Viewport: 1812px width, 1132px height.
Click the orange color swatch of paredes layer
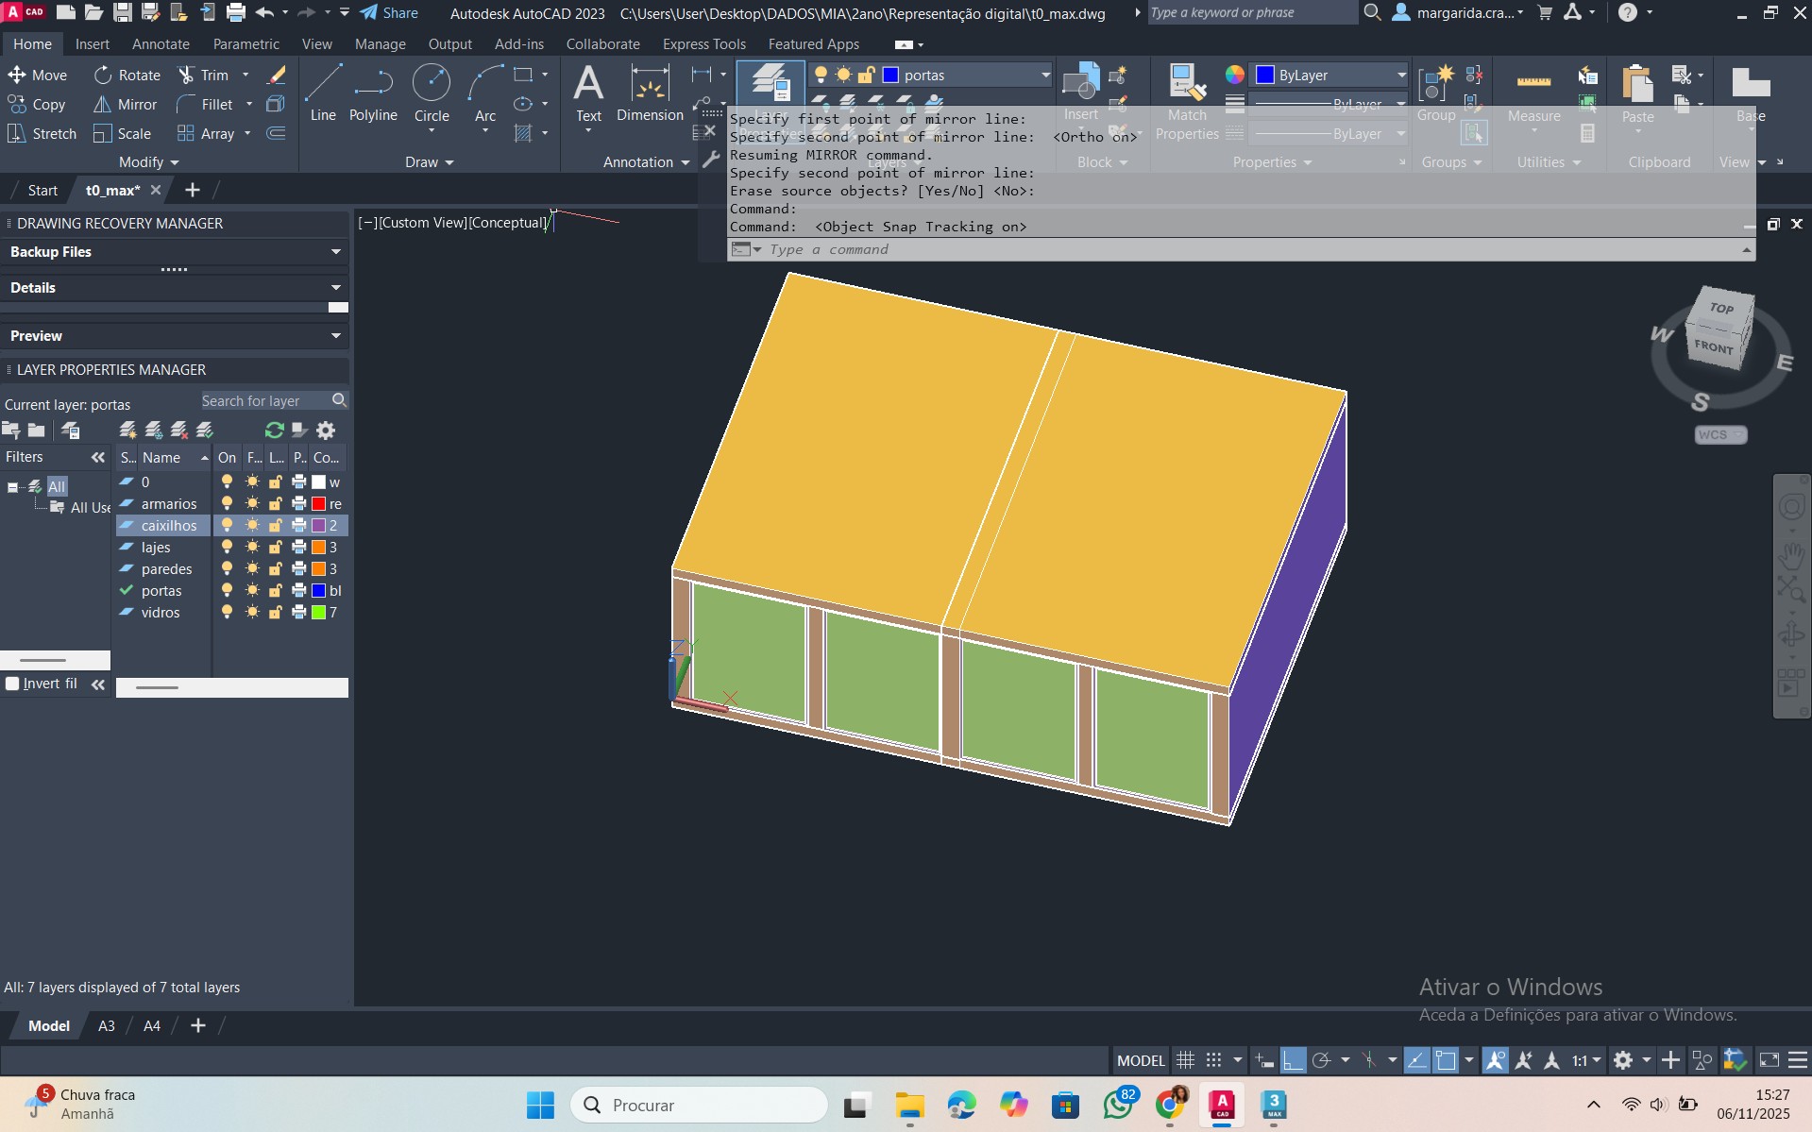coord(319,569)
